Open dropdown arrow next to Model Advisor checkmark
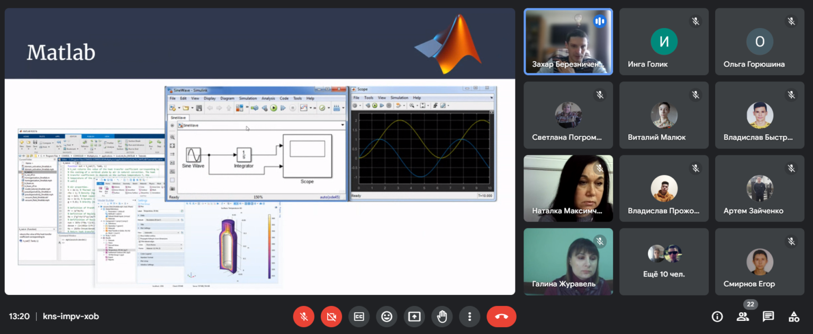813x334 pixels. [x=329, y=108]
